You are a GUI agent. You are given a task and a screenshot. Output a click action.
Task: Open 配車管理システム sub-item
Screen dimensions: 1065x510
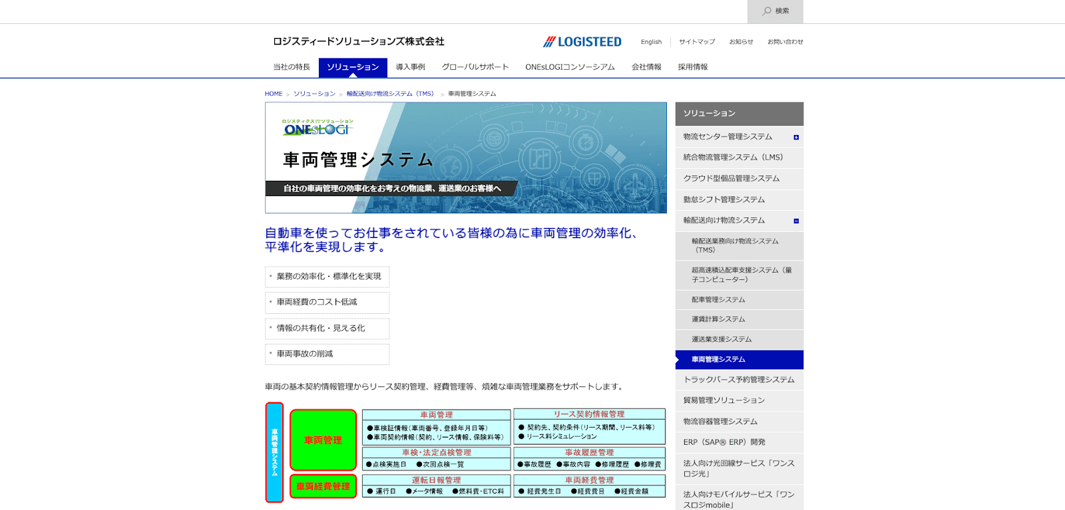pos(740,300)
